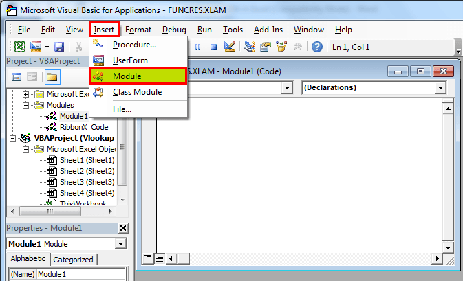Click View Object icon in Project panel
463x281 pixels.
tap(32, 77)
